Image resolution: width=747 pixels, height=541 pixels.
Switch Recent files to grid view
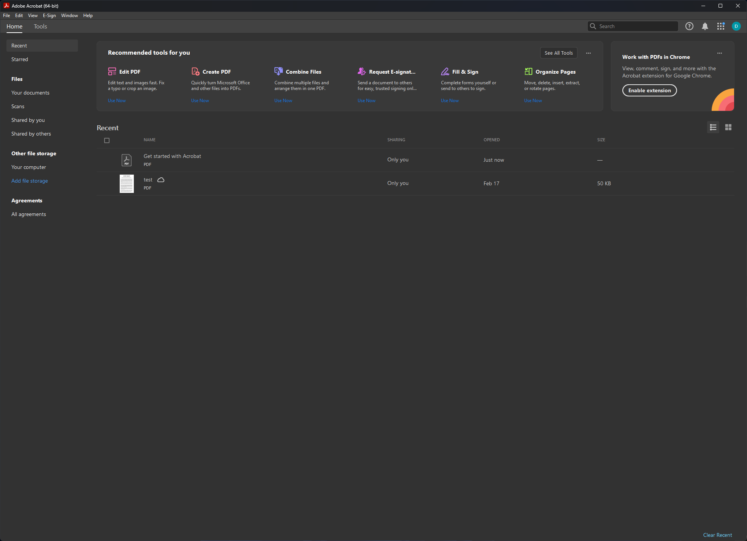[x=728, y=127]
